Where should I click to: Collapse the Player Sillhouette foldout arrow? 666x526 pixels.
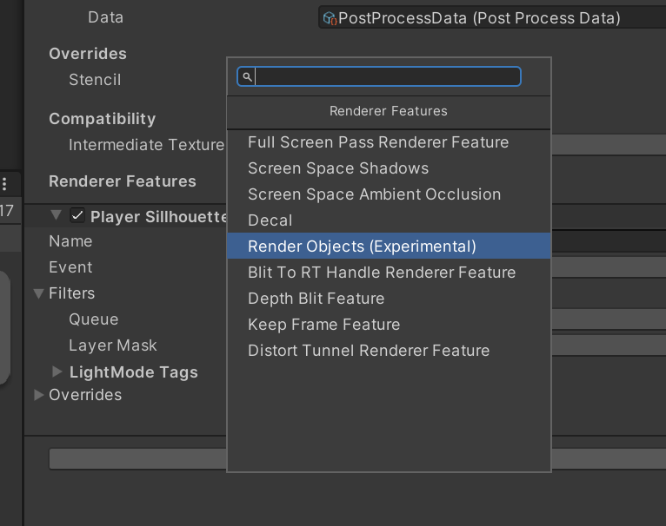(x=57, y=215)
